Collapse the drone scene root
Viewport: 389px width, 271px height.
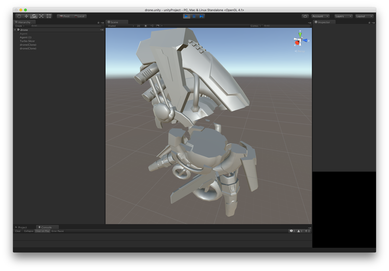pos(15,30)
